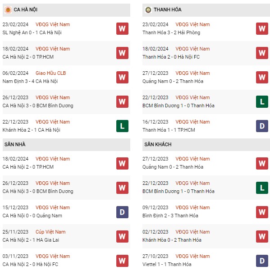The image size is (270, 271).
Task: Click the CA HÀ NỘI header title
Action: point(26,9)
